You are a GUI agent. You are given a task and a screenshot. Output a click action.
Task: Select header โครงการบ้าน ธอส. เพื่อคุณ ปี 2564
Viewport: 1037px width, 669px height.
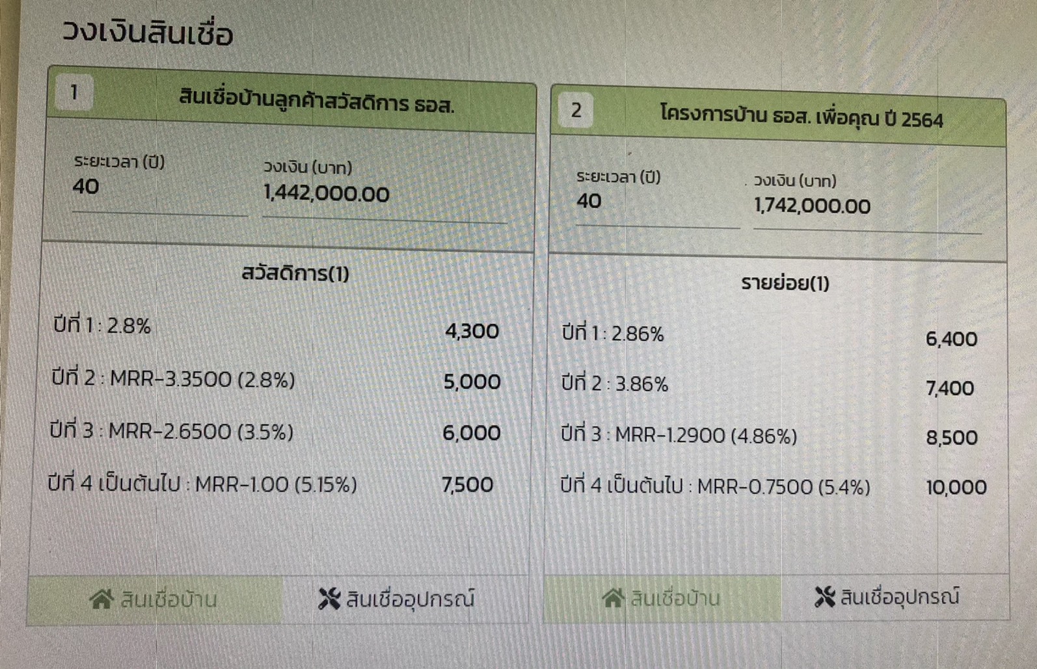click(x=801, y=116)
